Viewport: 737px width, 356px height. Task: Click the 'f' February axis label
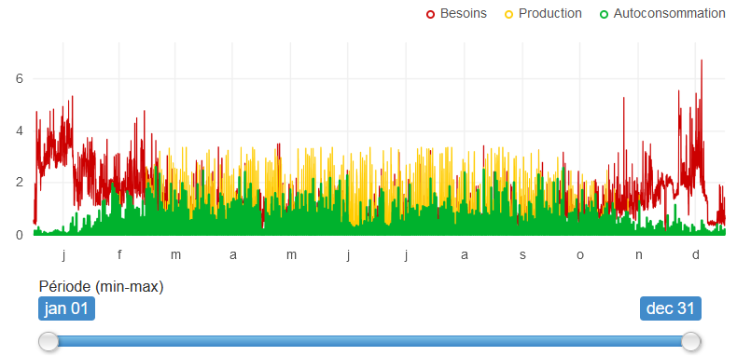pos(119,255)
